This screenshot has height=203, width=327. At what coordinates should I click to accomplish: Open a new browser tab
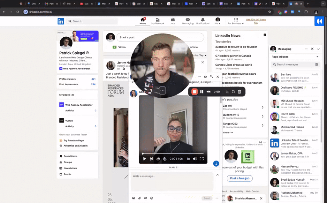point(308,4)
